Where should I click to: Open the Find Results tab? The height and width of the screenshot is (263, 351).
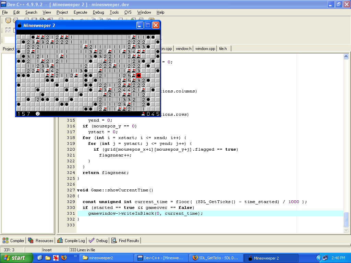point(125,241)
